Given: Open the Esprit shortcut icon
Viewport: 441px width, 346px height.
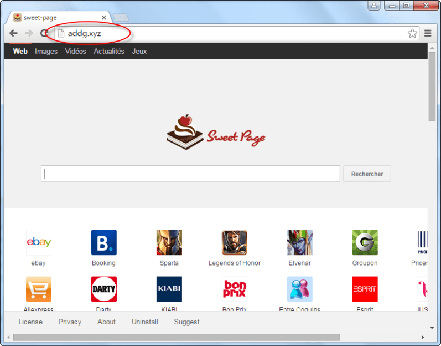Looking at the screenshot, I should pyautogui.click(x=365, y=289).
